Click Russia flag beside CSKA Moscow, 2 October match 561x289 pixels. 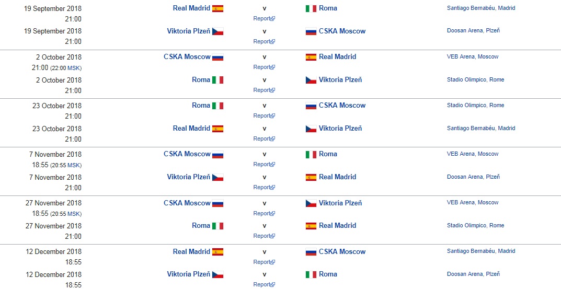click(x=217, y=57)
